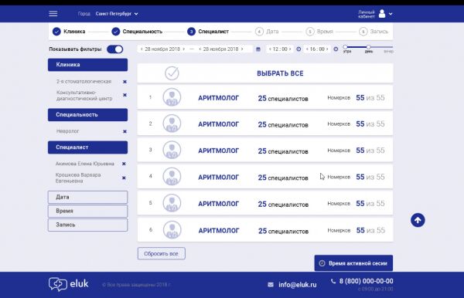Click the clock icon after 16:00
The height and width of the screenshot is (298, 464).
[x=336, y=49]
